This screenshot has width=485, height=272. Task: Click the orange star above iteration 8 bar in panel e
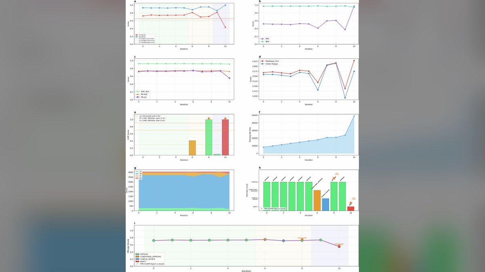click(x=209, y=118)
